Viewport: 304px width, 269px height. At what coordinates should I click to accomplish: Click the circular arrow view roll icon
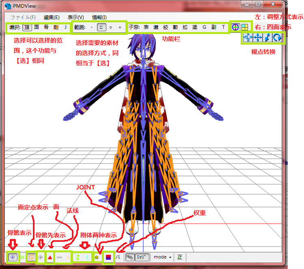[x=277, y=38]
